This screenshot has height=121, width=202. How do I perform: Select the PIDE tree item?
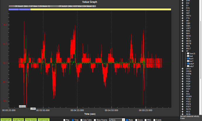tap(188, 79)
